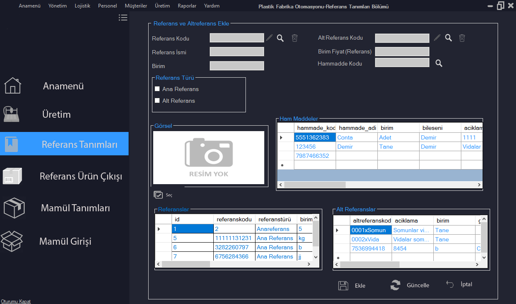
Task: Focus the Birim Fiyat (Referans) field
Action: pyautogui.click(x=402, y=51)
